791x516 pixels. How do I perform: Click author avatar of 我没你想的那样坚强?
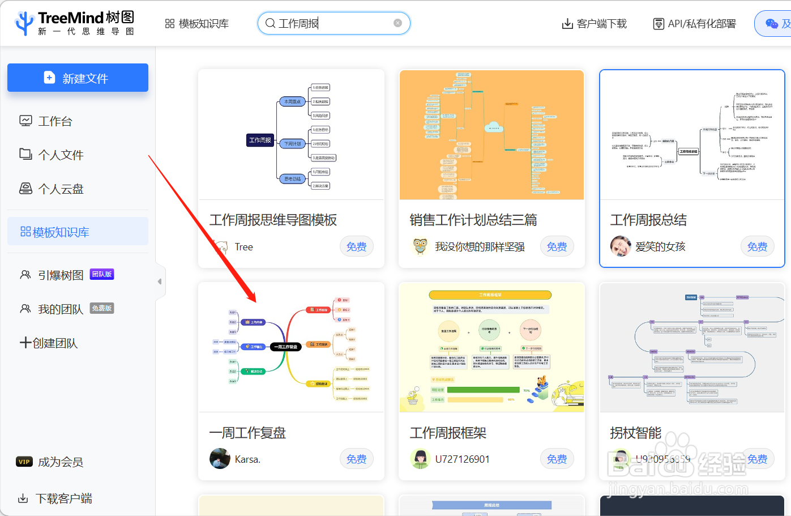[420, 246]
